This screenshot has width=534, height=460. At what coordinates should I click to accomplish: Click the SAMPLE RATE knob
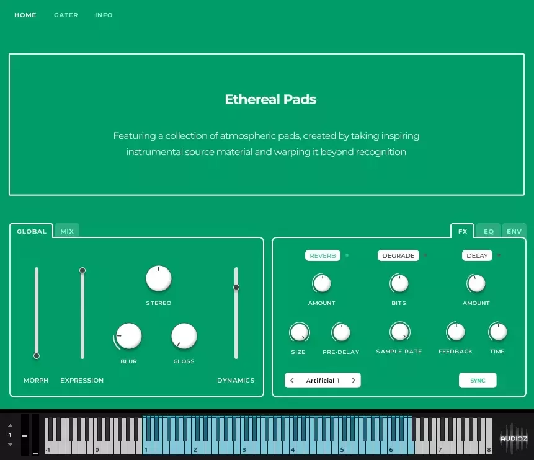click(x=400, y=332)
